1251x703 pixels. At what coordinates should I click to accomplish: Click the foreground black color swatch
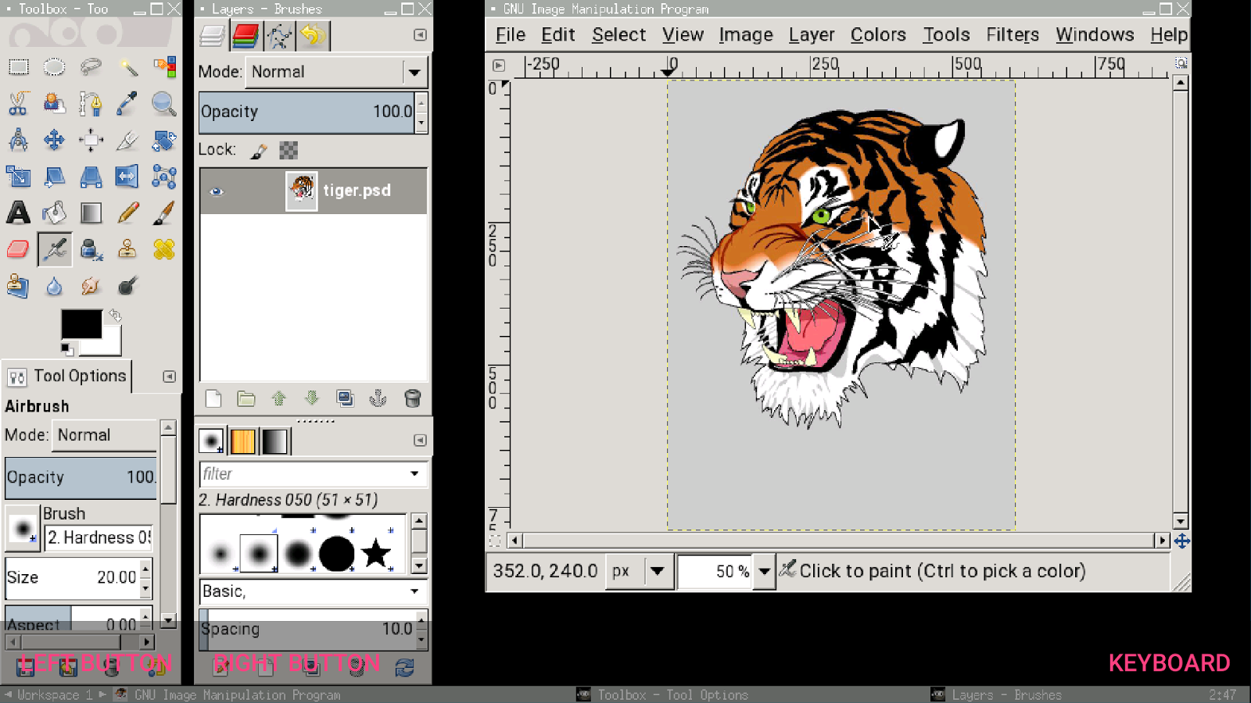click(x=81, y=324)
